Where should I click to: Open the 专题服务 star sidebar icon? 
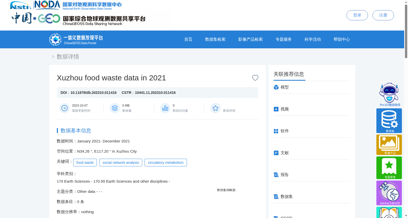coord(389,168)
